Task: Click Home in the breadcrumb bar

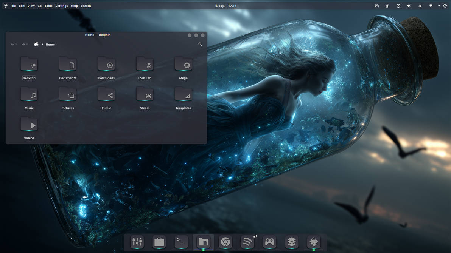Action: coord(50,44)
